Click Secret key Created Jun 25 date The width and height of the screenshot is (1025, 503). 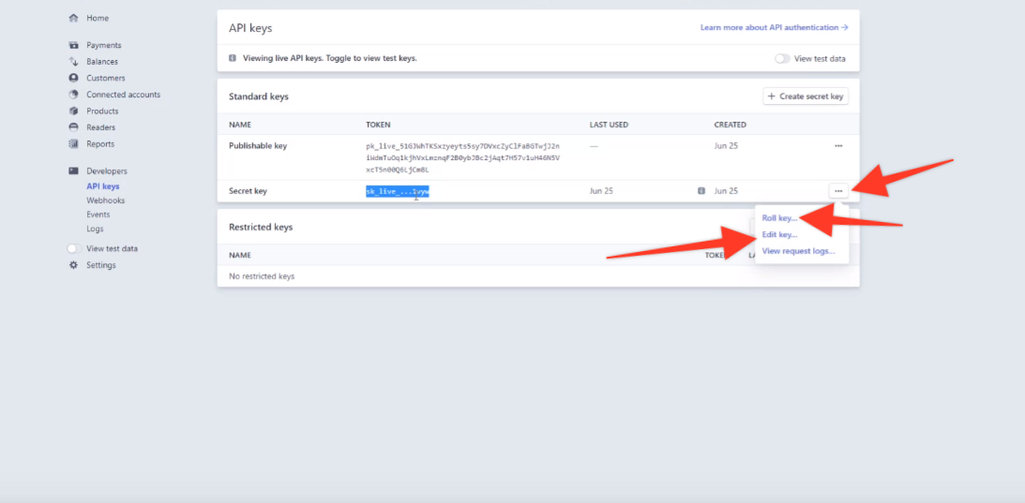pyautogui.click(x=726, y=191)
